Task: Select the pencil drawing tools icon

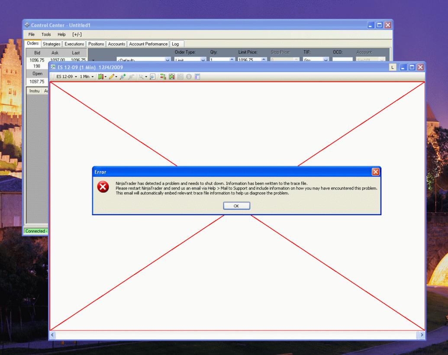Action: pos(111,77)
